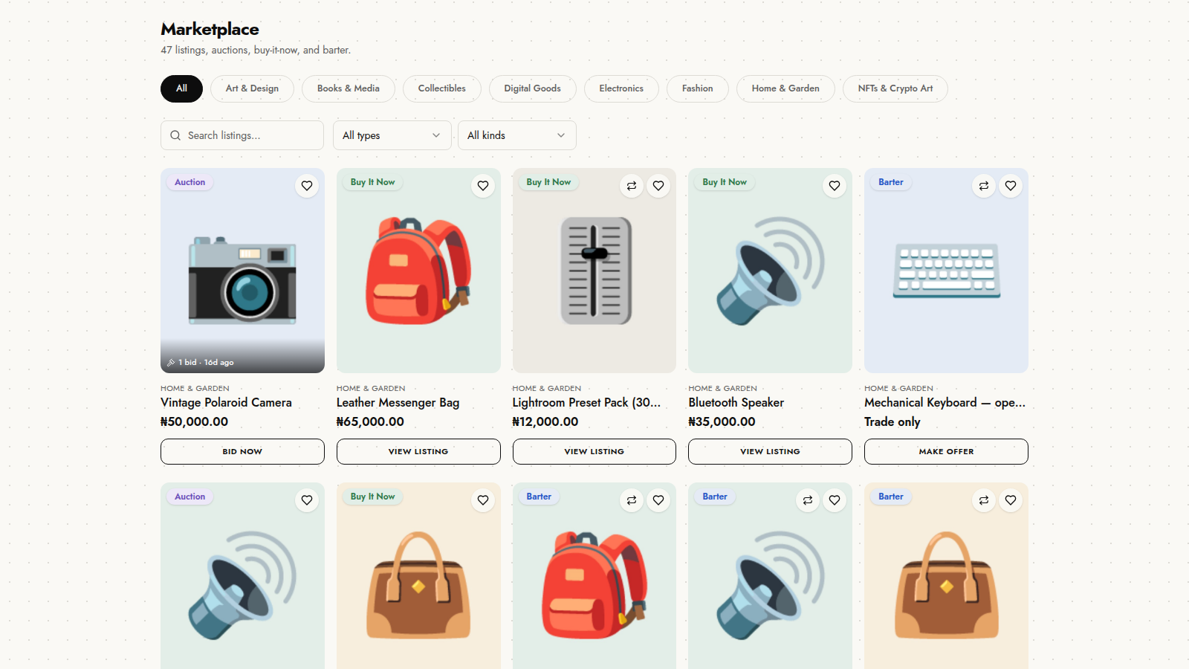
Task: Open the NFTs & Crypto Art category
Action: (x=895, y=88)
